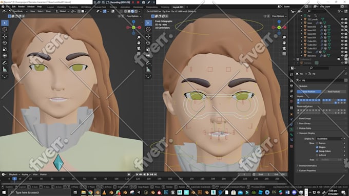The width and height of the screenshot is (349, 196).
Task: Select the Scale tool in left viewport
Action: coord(5,49)
